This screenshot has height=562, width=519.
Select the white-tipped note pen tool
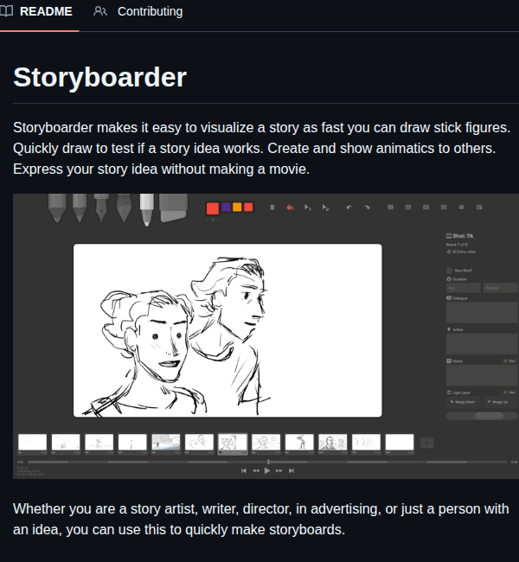pos(146,210)
